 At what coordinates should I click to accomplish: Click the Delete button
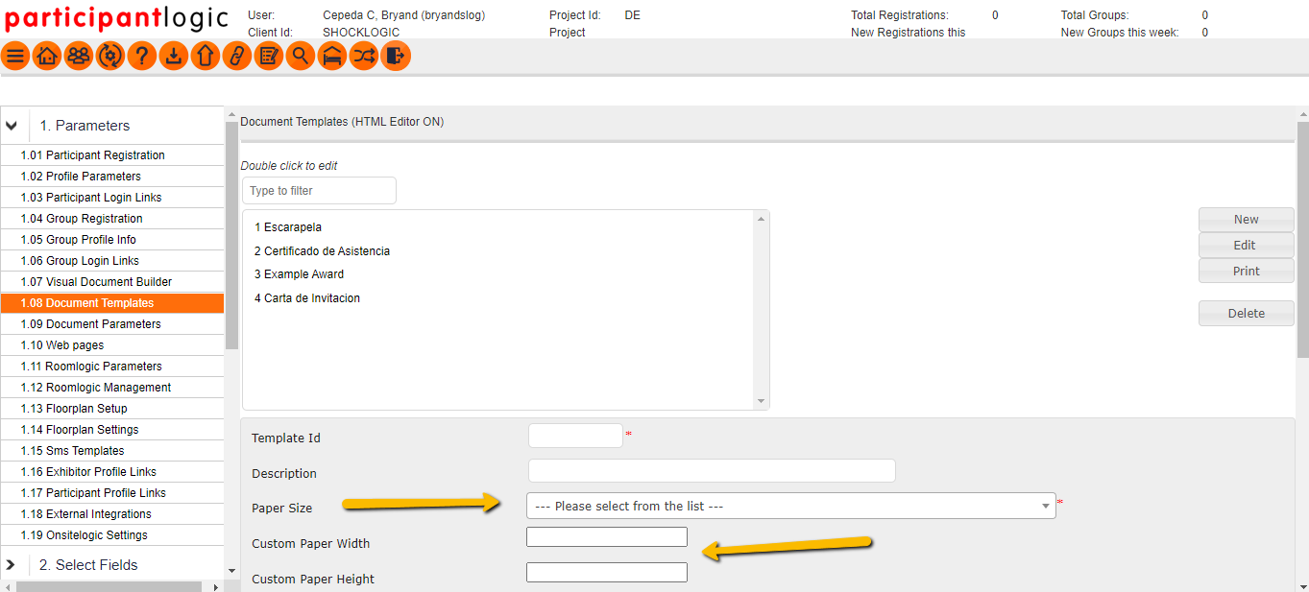pos(1247,314)
